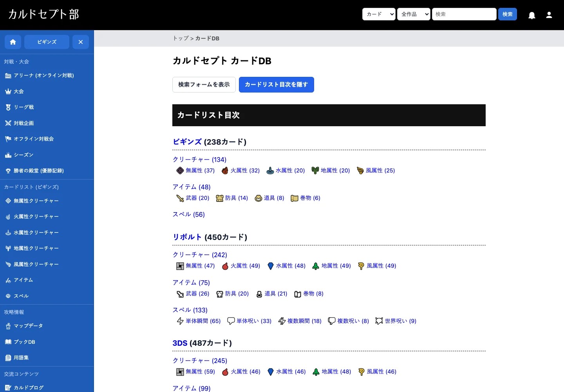Click the pencil icon beside カルドブログ
Screen dimensions: 564x392
click(x=8, y=388)
